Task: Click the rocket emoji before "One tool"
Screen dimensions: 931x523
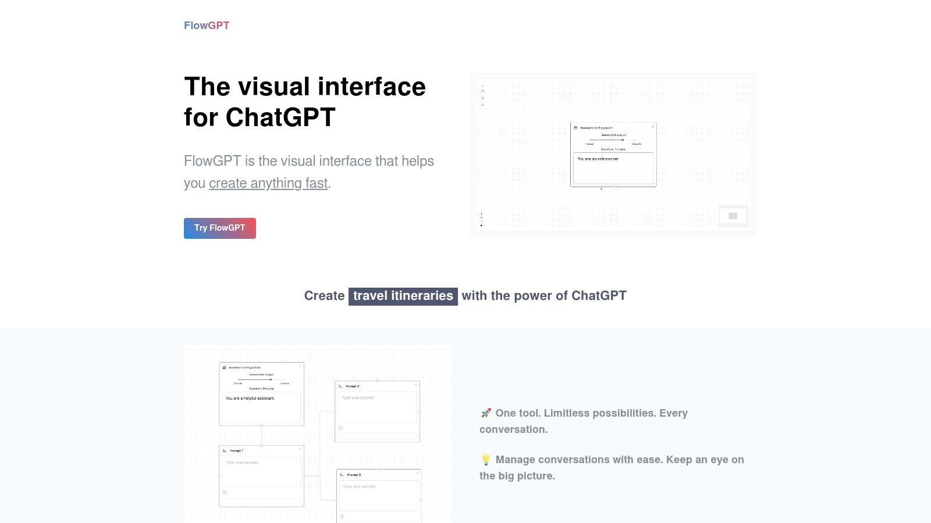Action: point(486,413)
